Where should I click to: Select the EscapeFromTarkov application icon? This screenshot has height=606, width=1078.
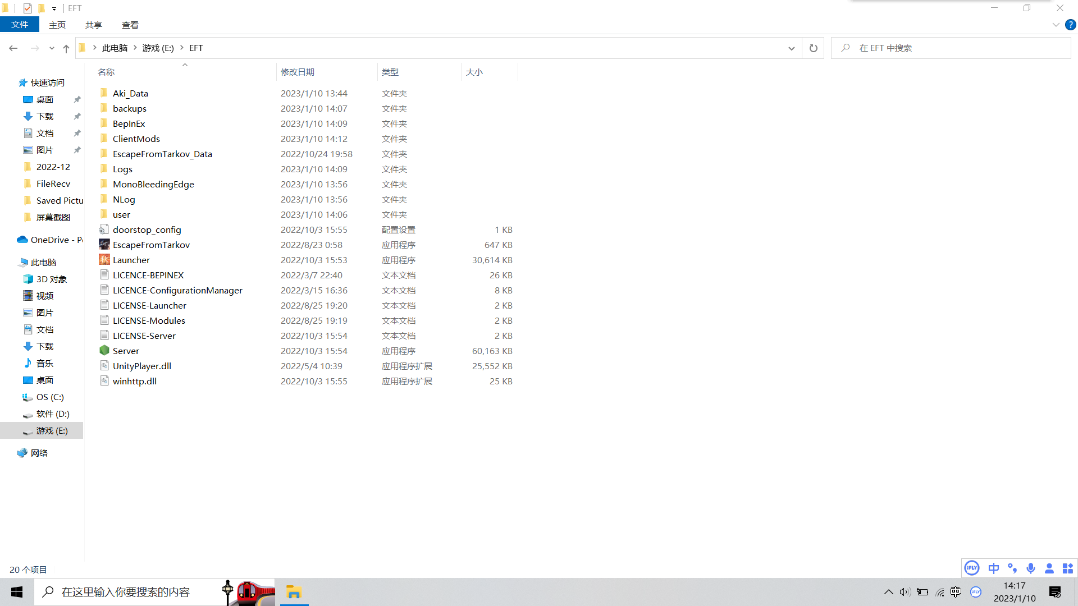104,245
